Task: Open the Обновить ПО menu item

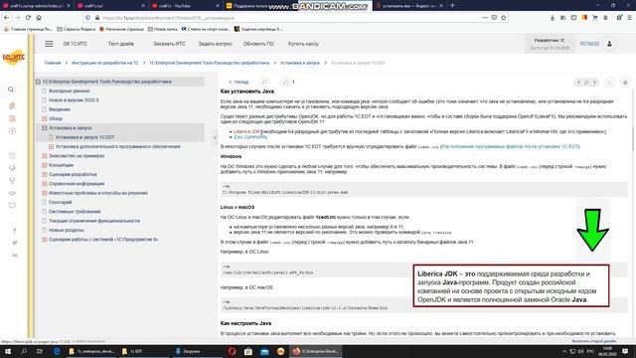Action: point(258,44)
